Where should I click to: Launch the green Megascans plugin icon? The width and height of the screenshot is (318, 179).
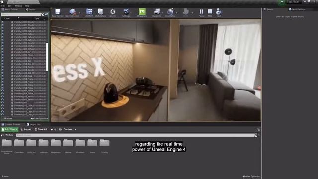click(x=142, y=12)
